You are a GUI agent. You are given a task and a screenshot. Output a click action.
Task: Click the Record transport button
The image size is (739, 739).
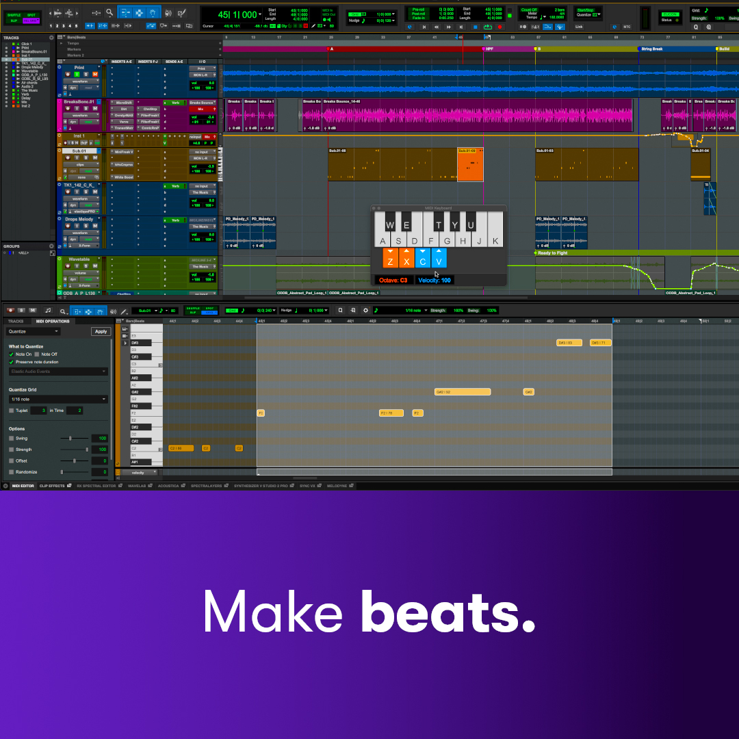(500, 27)
